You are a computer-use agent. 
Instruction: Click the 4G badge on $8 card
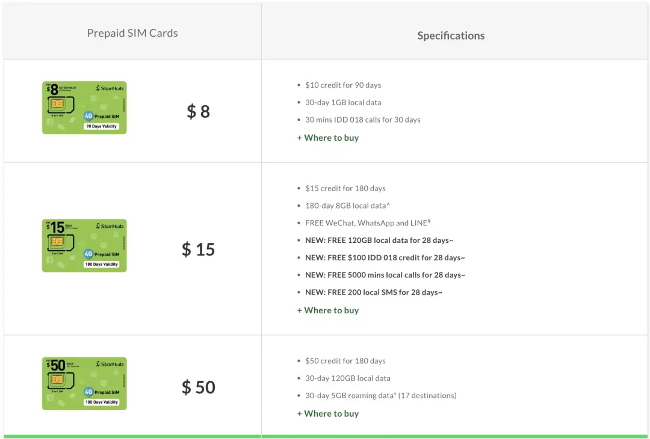coord(88,116)
